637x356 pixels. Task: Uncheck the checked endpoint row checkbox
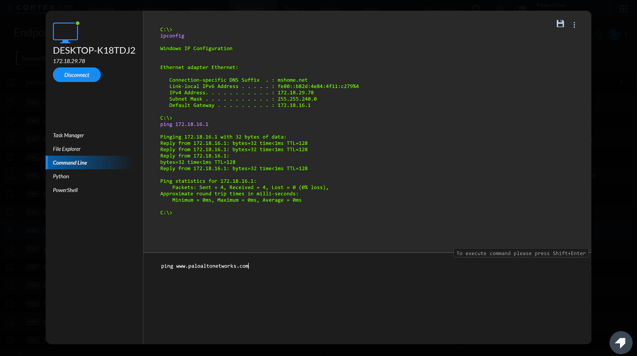coord(10,230)
